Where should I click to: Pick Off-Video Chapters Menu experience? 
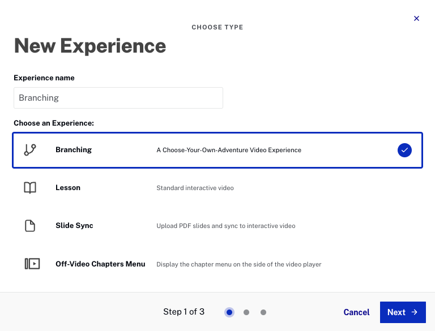[x=100, y=264]
